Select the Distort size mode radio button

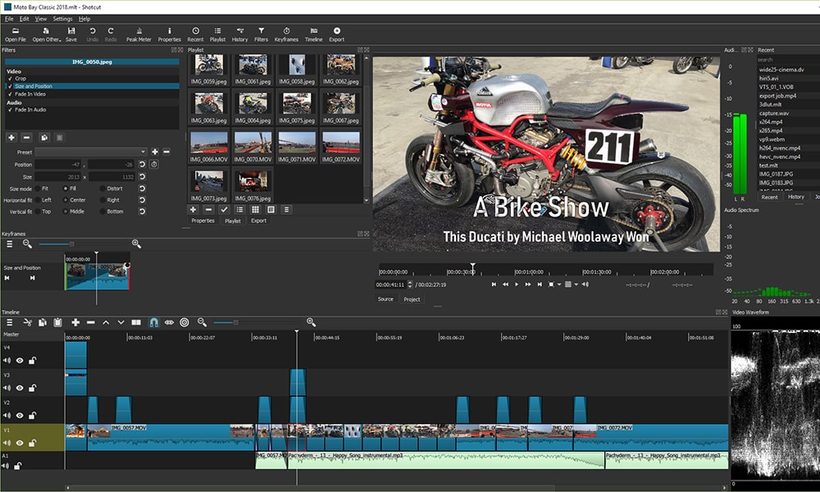[102, 189]
